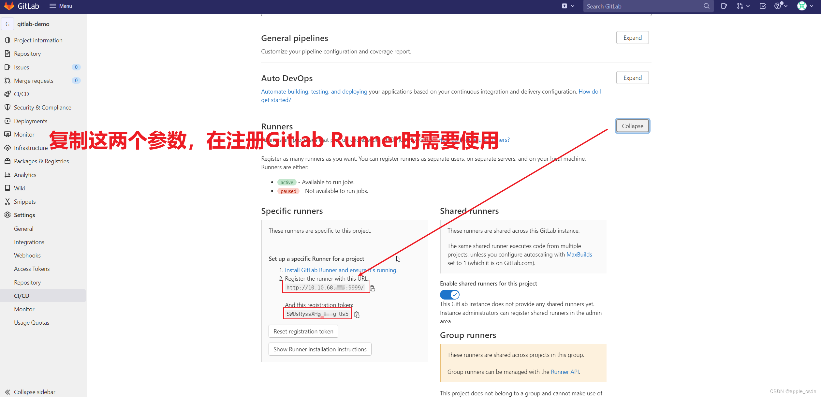Open merge requests dropdown in top bar
The width and height of the screenshot is (821, 397).
pyautogui.click(x=743, y=6)
